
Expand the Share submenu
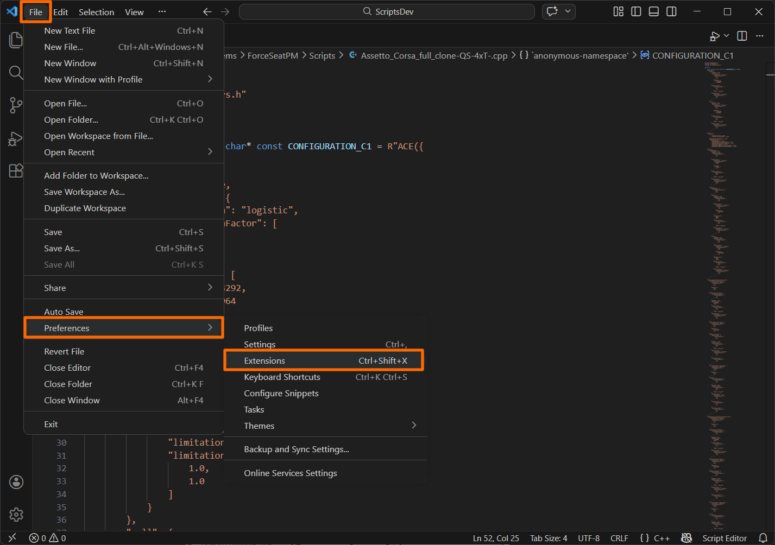tap(124, 288)
